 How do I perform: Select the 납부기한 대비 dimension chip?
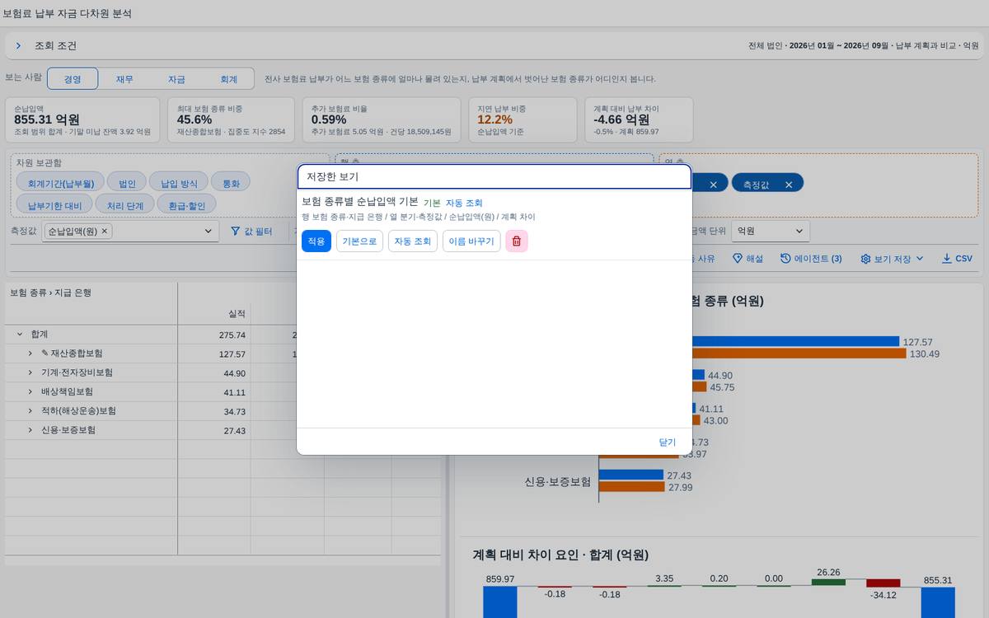54,204
